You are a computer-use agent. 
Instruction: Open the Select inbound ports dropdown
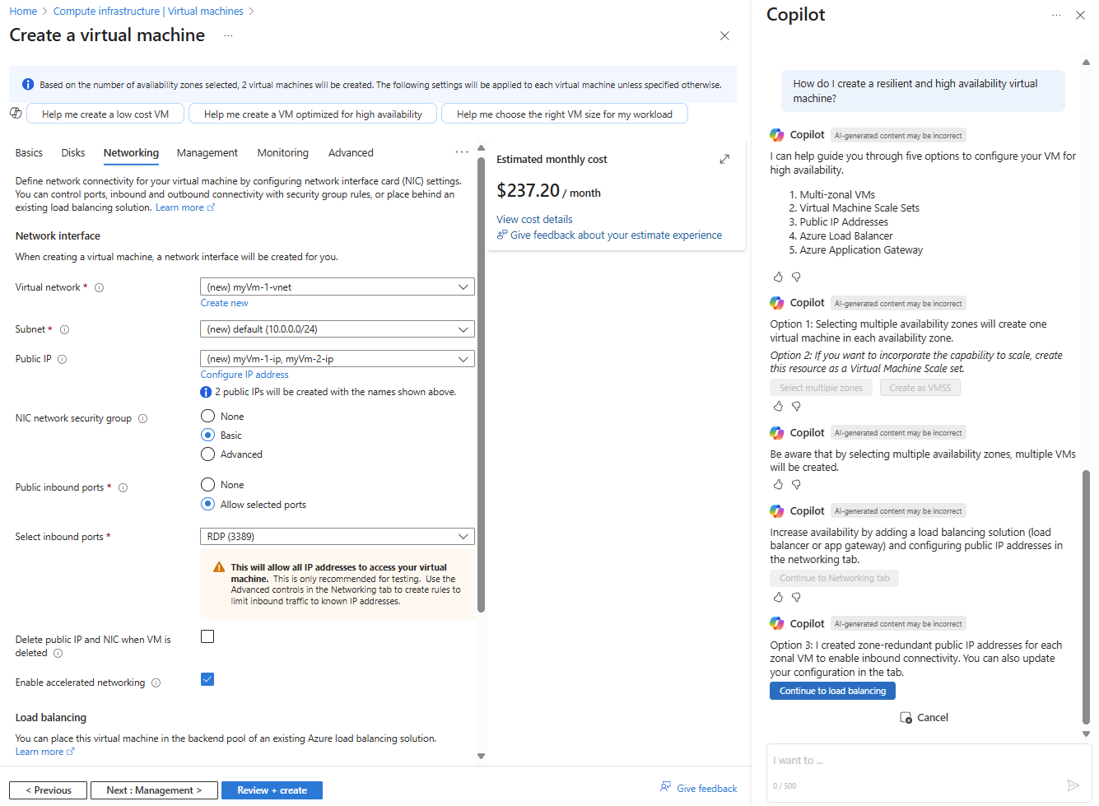pyautogui.click(x=337, y=537)
